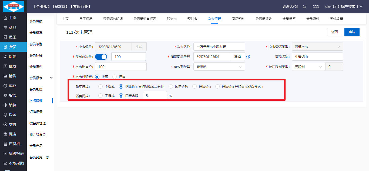Go to 设置 in the left sidebar
The image size is (369, 171).
tap(13, 115)
